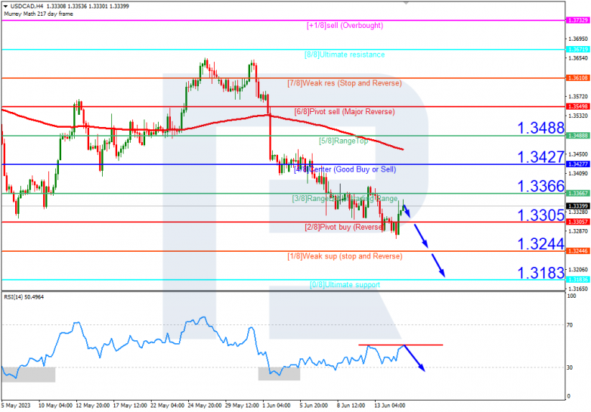The width and height of the screenshot is (591, 412).
Task: Click the large blue 1.3366 level text
Action: pos(541,186)
